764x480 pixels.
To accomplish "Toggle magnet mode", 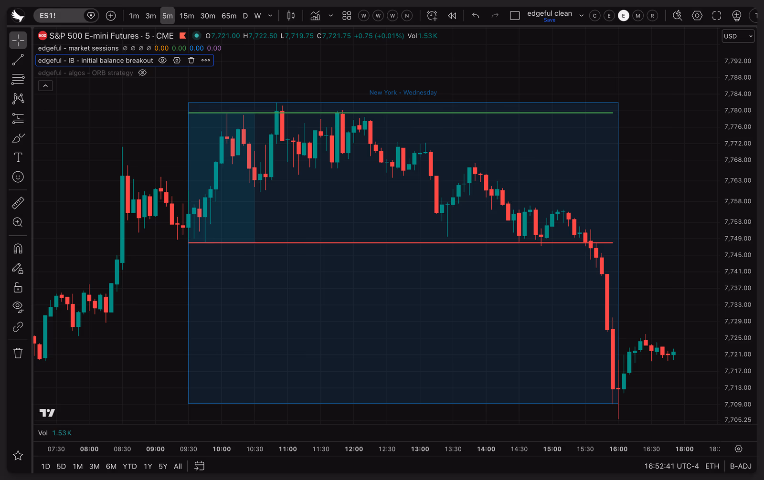I will coord(18,249).
